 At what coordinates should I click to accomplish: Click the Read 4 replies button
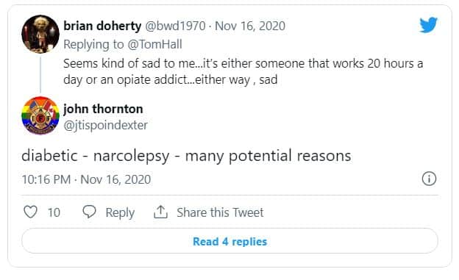coord(230,241)
